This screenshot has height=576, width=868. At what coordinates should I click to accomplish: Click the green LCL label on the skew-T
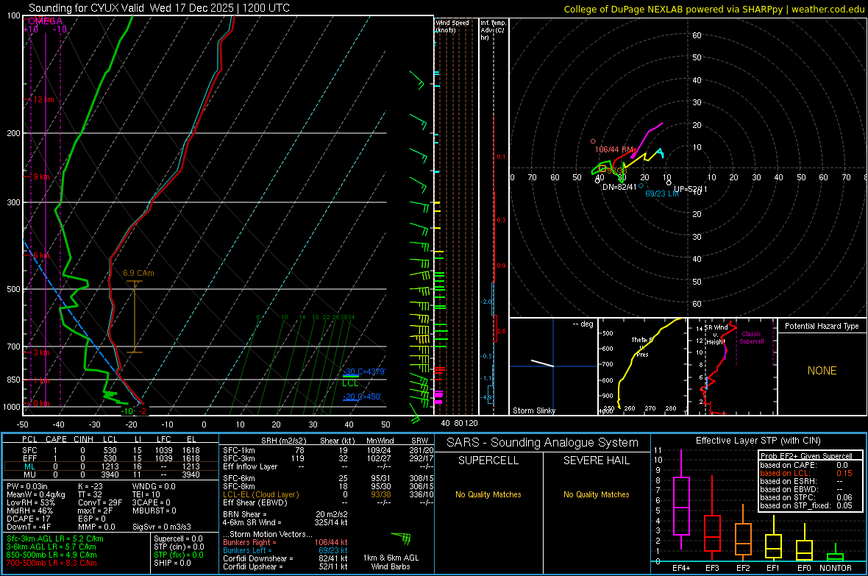350,383
